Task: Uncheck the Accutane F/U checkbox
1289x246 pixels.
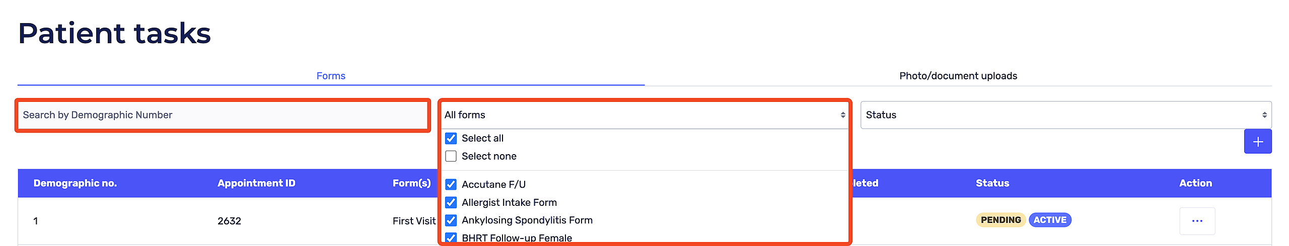Action: click(x=451, y=184)
